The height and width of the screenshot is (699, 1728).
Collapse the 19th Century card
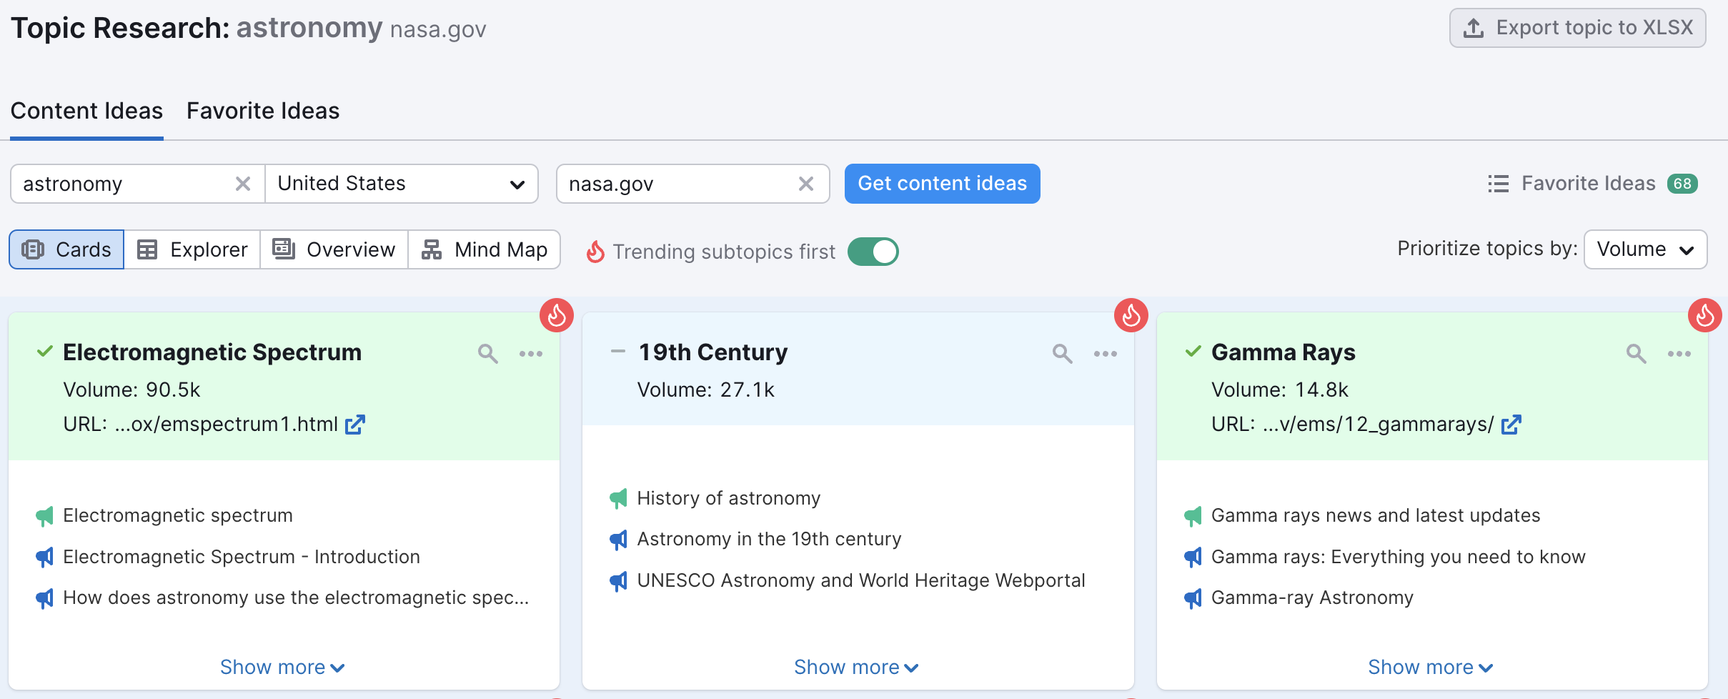pos(617,351)
